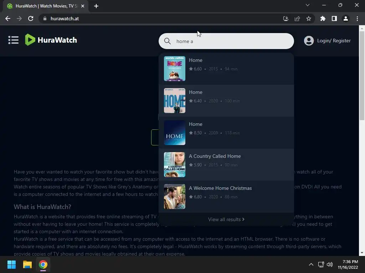Open File Explorer from taskbar
The width and height of the screenshot is (365, 273).
27,264
